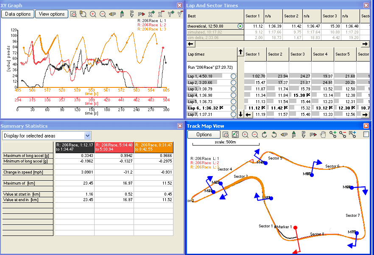Select the Lap 3 radio button

point(233,89)
